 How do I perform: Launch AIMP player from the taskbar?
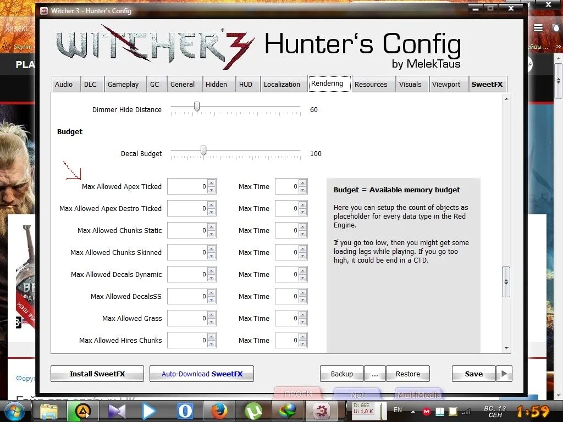tap(82, 411)
